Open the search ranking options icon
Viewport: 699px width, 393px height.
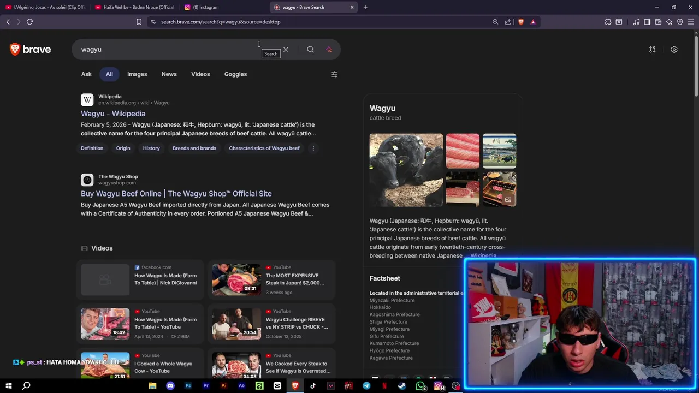pyautogui.click(x=652, y=50)
